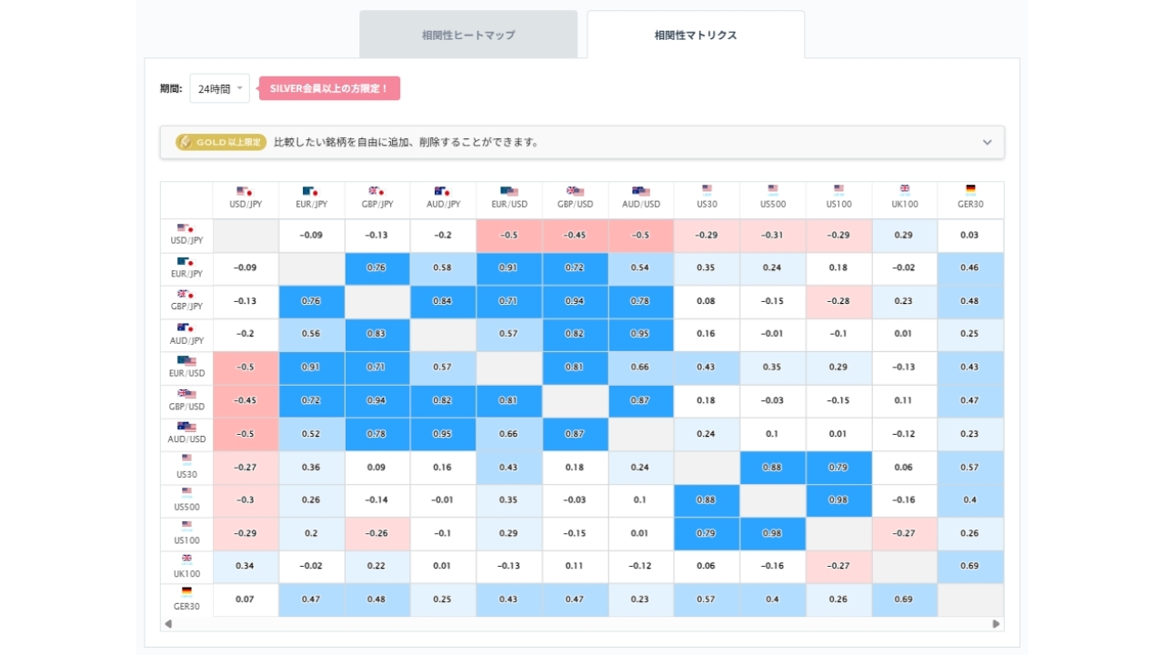The width and height of the screenshot is (1164, 655).
Task: Select the US30 flag icon in column header
Action: click(707, 190)
